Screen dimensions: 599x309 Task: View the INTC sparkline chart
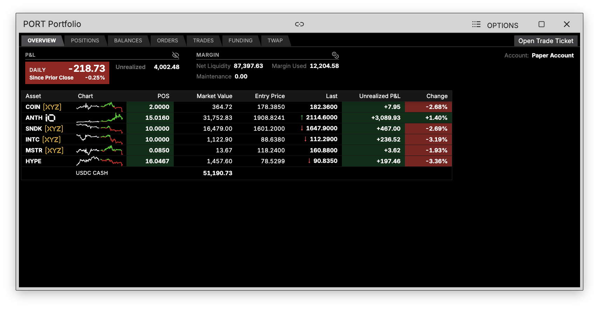[99, 139]
